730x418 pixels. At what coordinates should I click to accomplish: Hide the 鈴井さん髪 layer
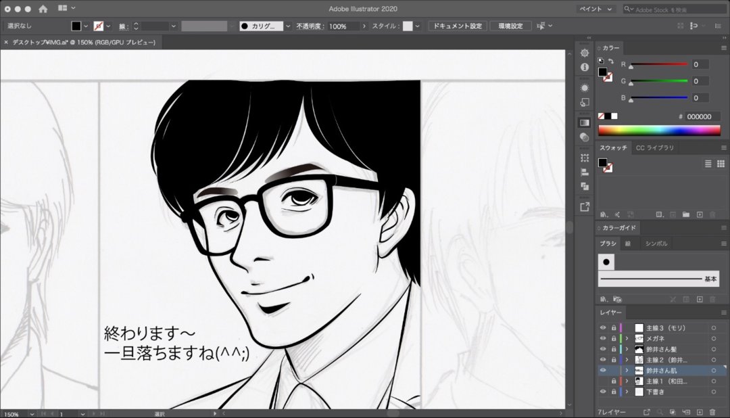602,349
